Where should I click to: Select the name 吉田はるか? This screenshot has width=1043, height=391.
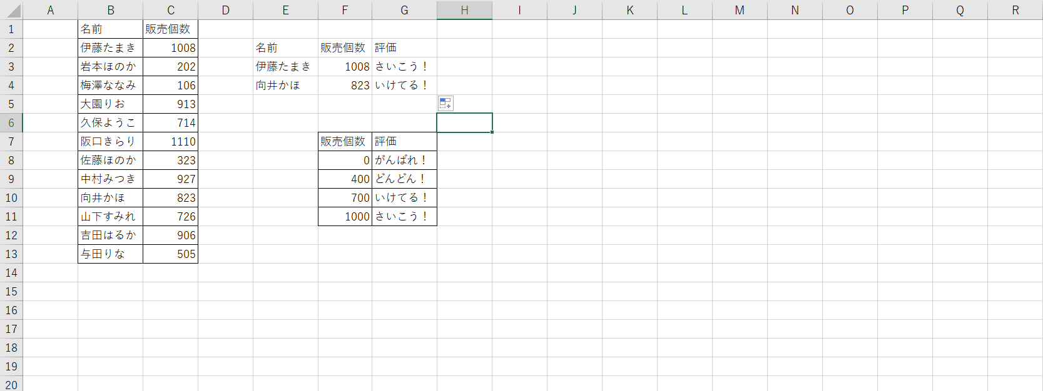tap(111, 235)
